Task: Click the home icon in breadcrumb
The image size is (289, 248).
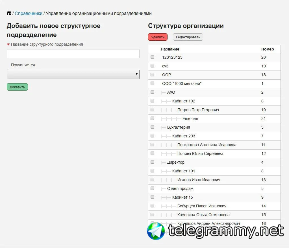Action: tap(9, 13)
